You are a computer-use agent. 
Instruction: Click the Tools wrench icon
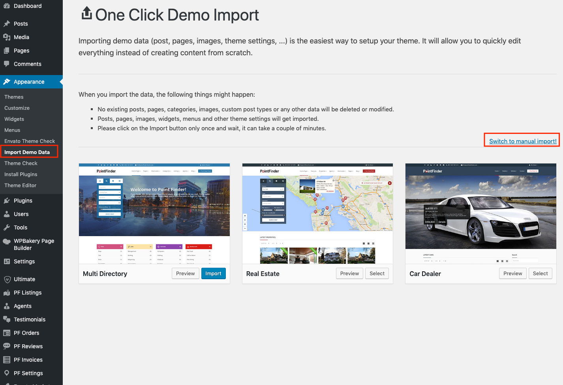click(x=7, y=227)
